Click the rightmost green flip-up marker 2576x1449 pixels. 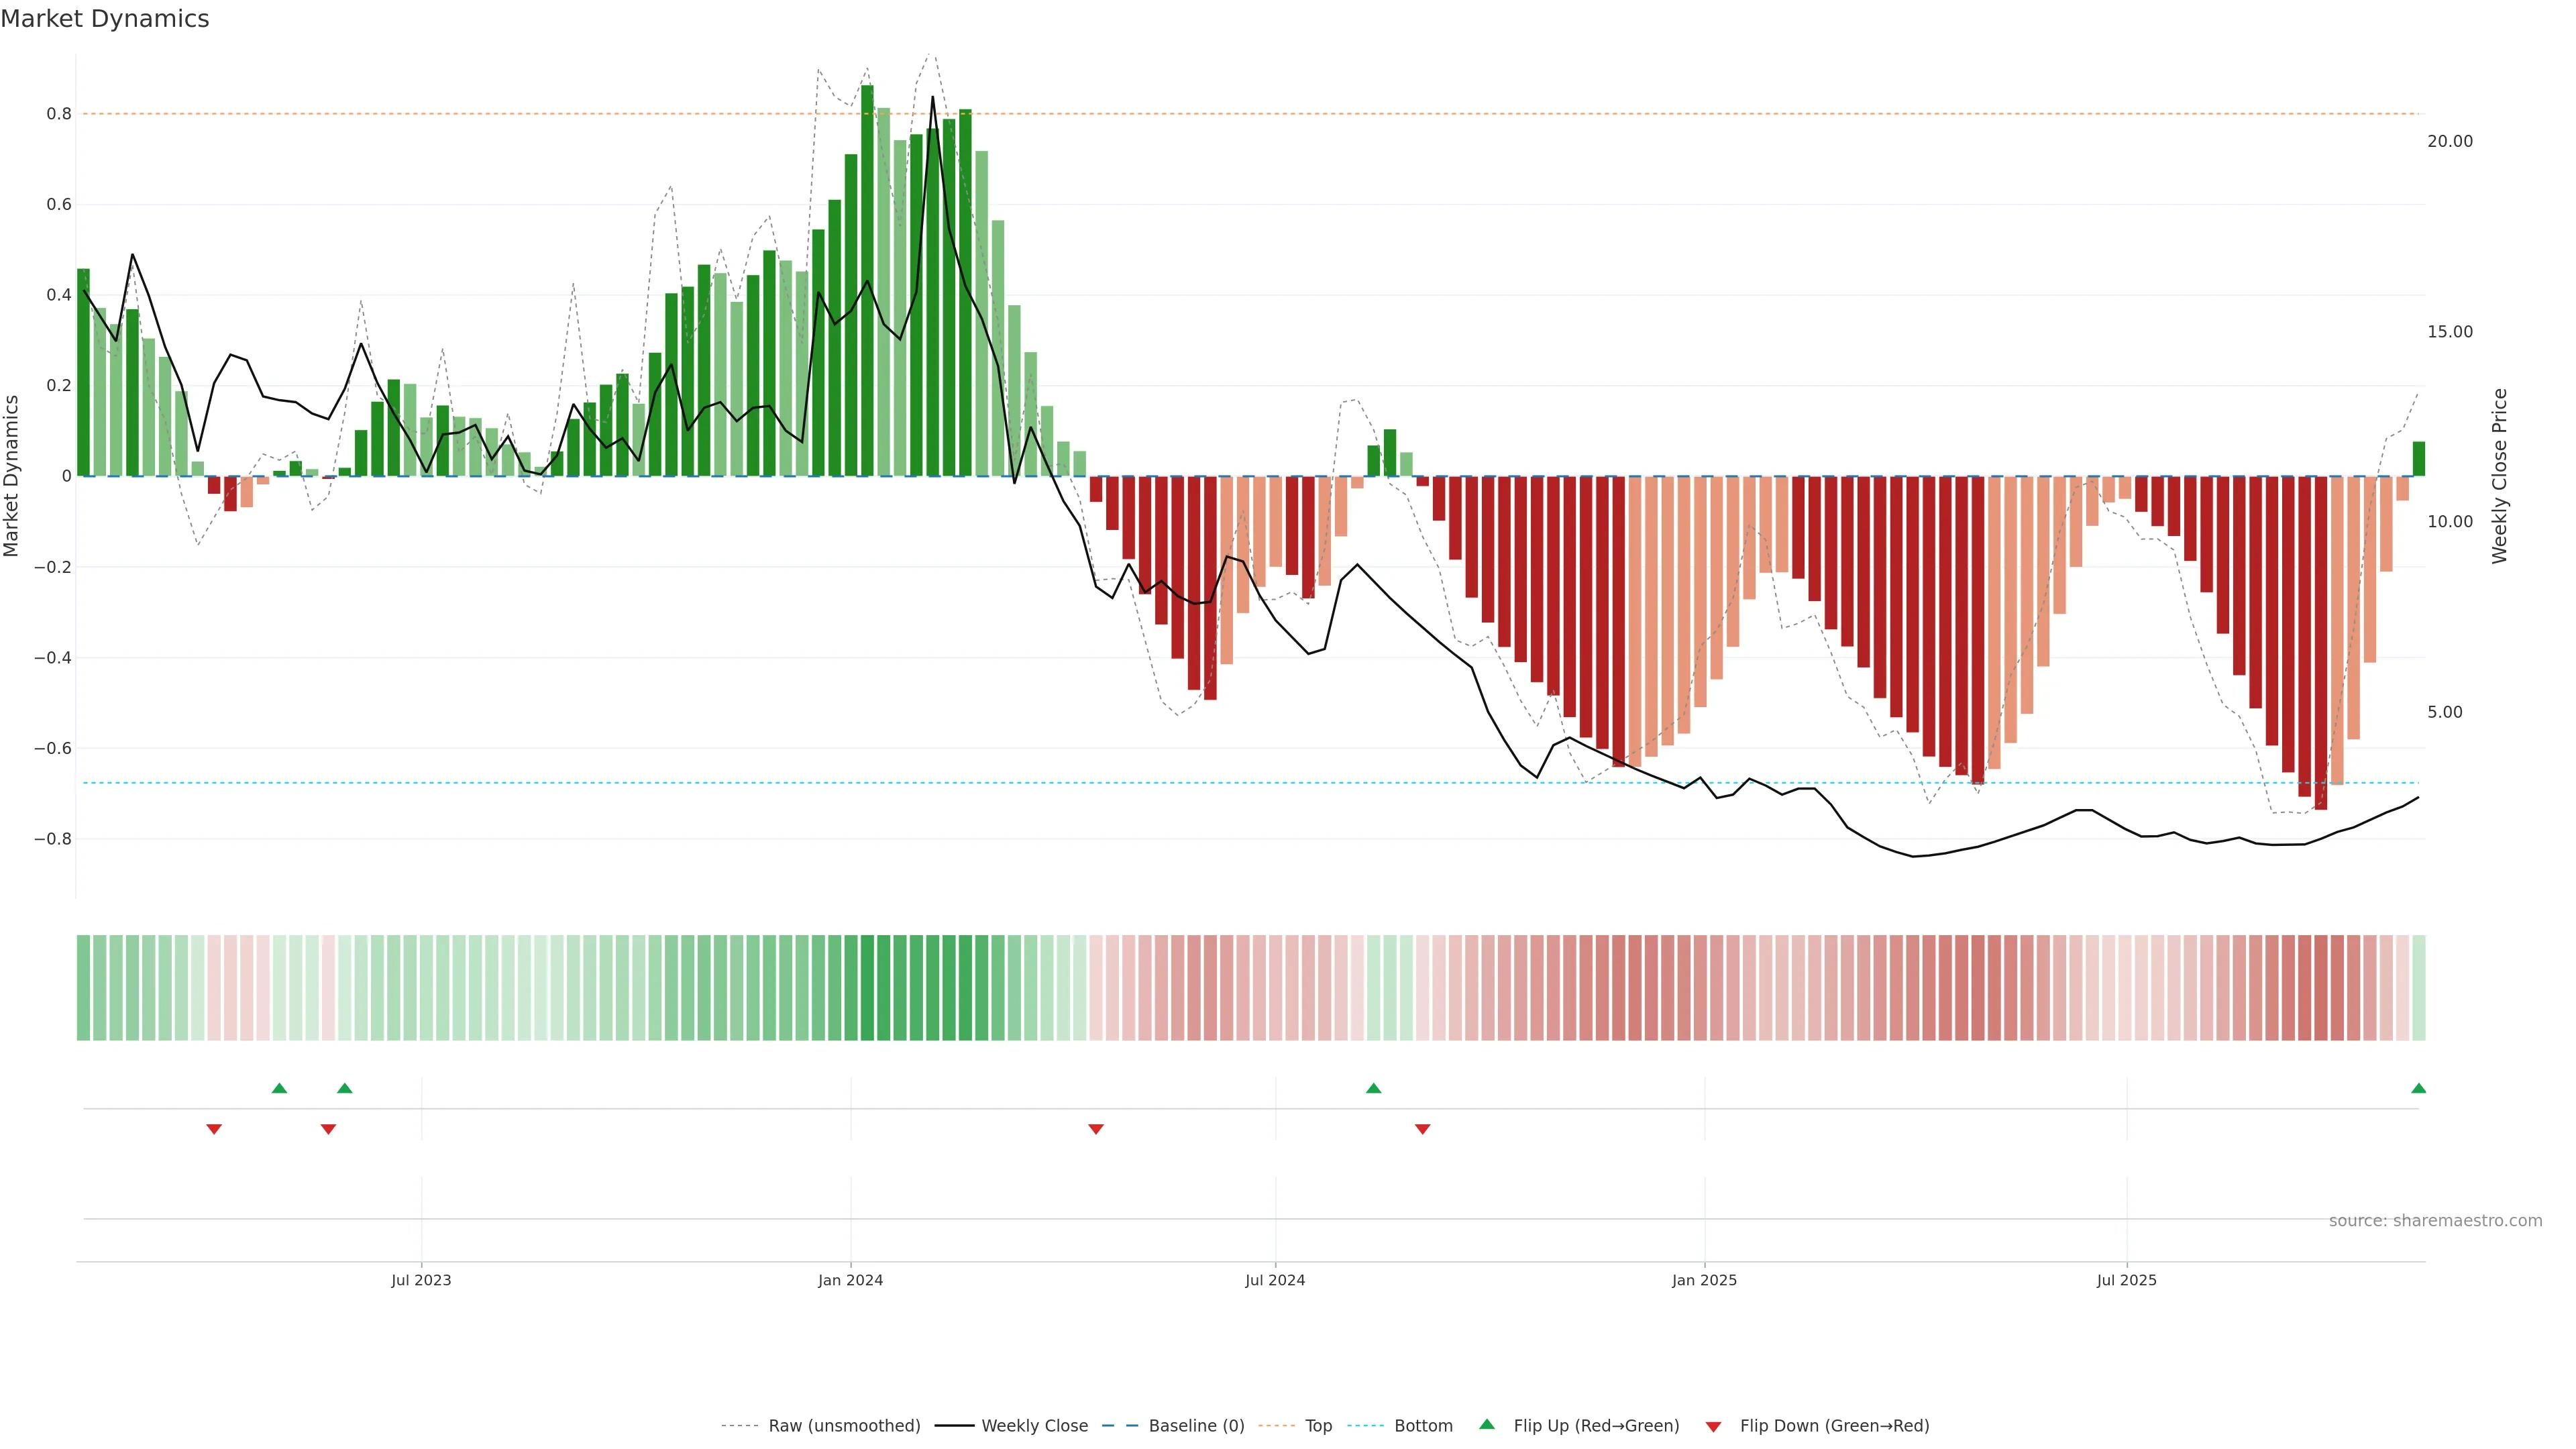(2418, 1088)
